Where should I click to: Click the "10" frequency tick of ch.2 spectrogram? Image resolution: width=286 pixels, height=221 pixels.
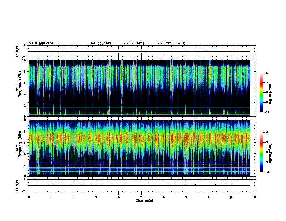coord(24,120)
